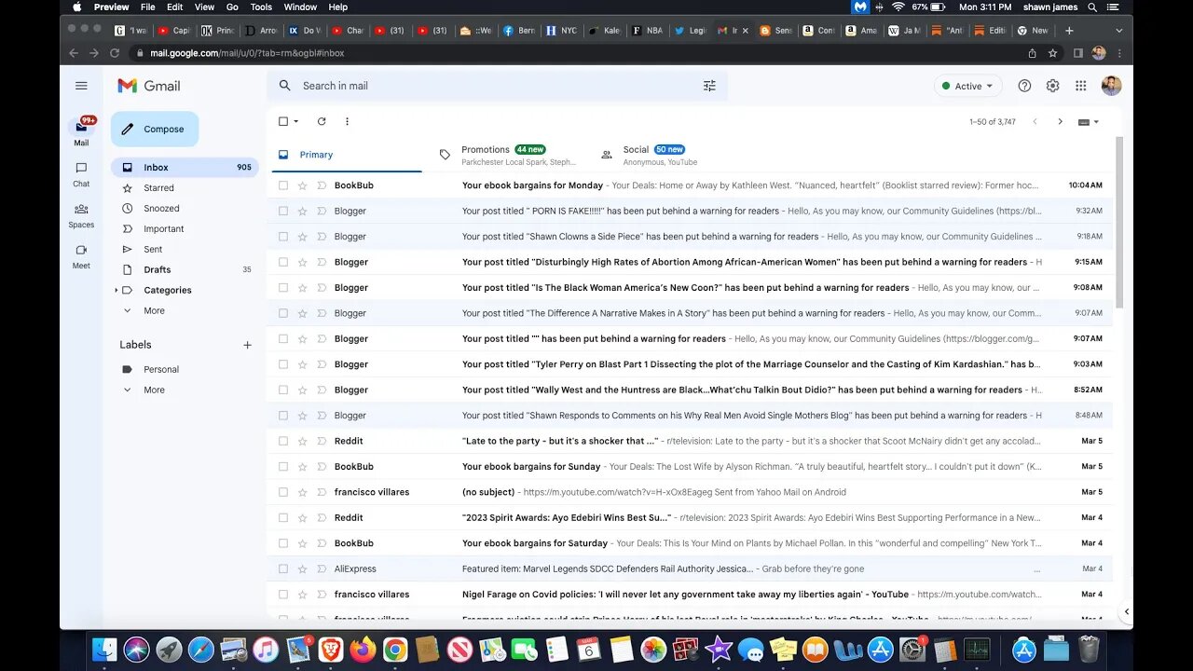Open the App Store icon in the dock
Viewport: 1193px width, 671px height.
point(881,650)
